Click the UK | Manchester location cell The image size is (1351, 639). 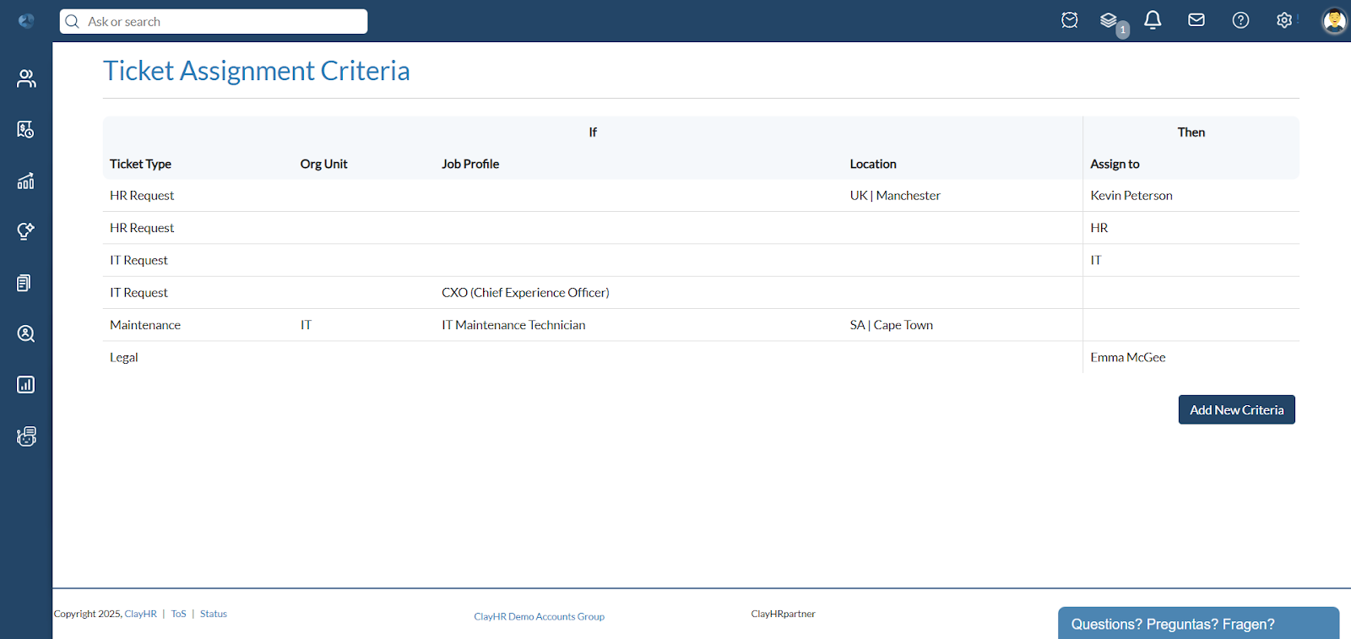point(895,195)
